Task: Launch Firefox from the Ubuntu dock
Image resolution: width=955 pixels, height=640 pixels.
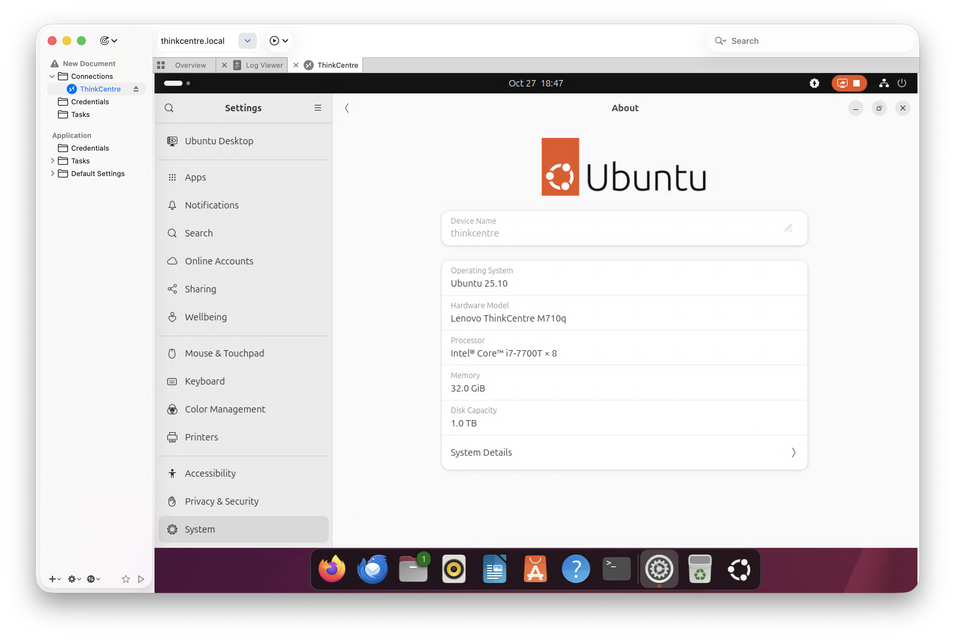Action: [x=331, y=569]
